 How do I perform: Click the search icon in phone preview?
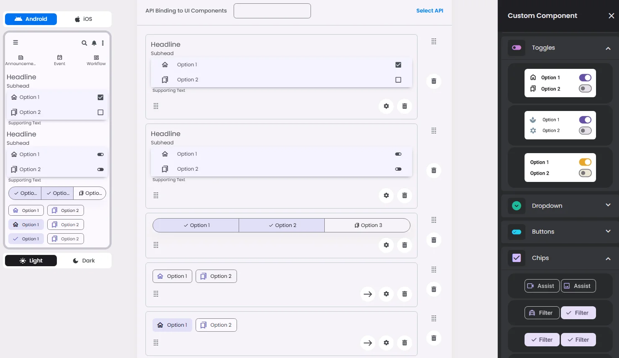click(84, 43)
